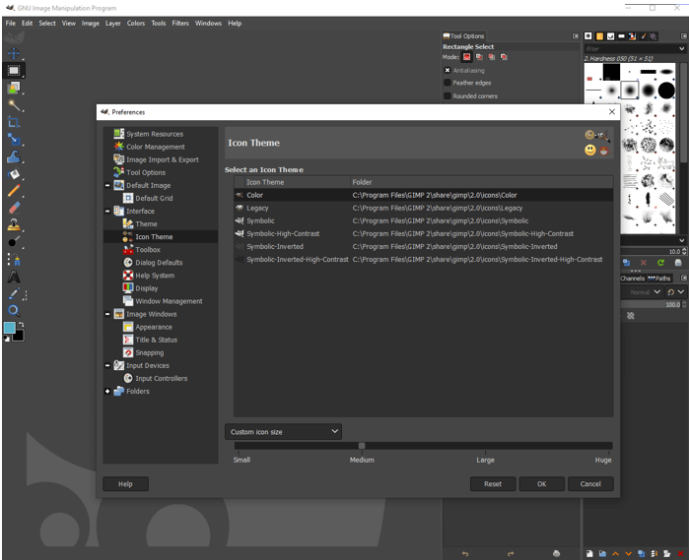
Task: Click the brush filter input field
Action: pos(630,48)
